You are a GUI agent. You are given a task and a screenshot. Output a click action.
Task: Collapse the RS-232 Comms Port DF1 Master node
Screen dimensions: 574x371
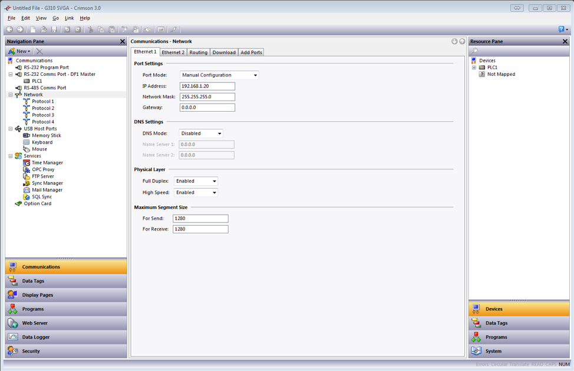10,75
